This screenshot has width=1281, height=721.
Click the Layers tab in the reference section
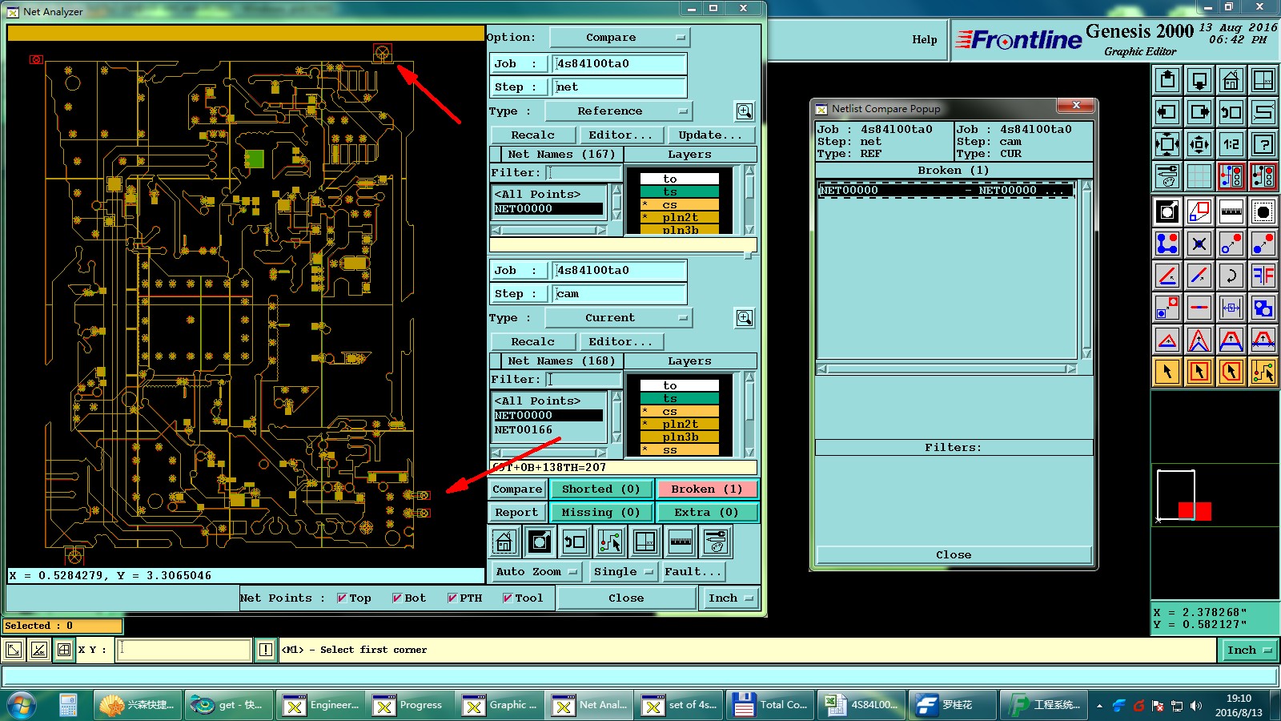[x=689, y=155]
